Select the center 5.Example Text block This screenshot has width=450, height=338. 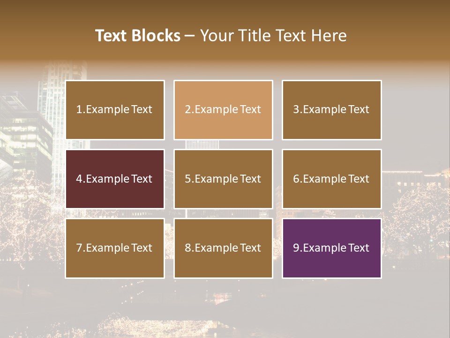coord(223,179)
